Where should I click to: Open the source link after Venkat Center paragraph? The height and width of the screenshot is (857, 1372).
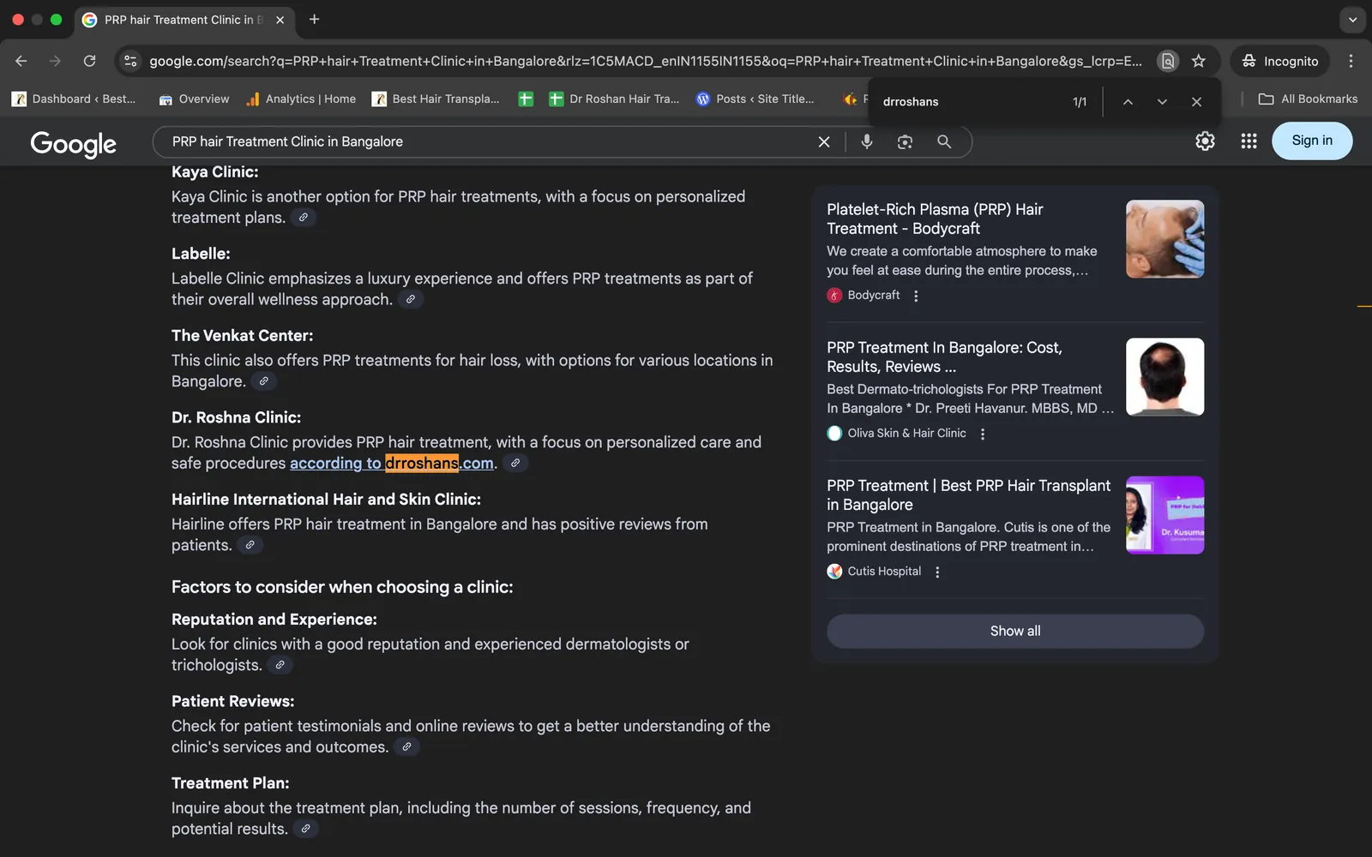point(264,381)
